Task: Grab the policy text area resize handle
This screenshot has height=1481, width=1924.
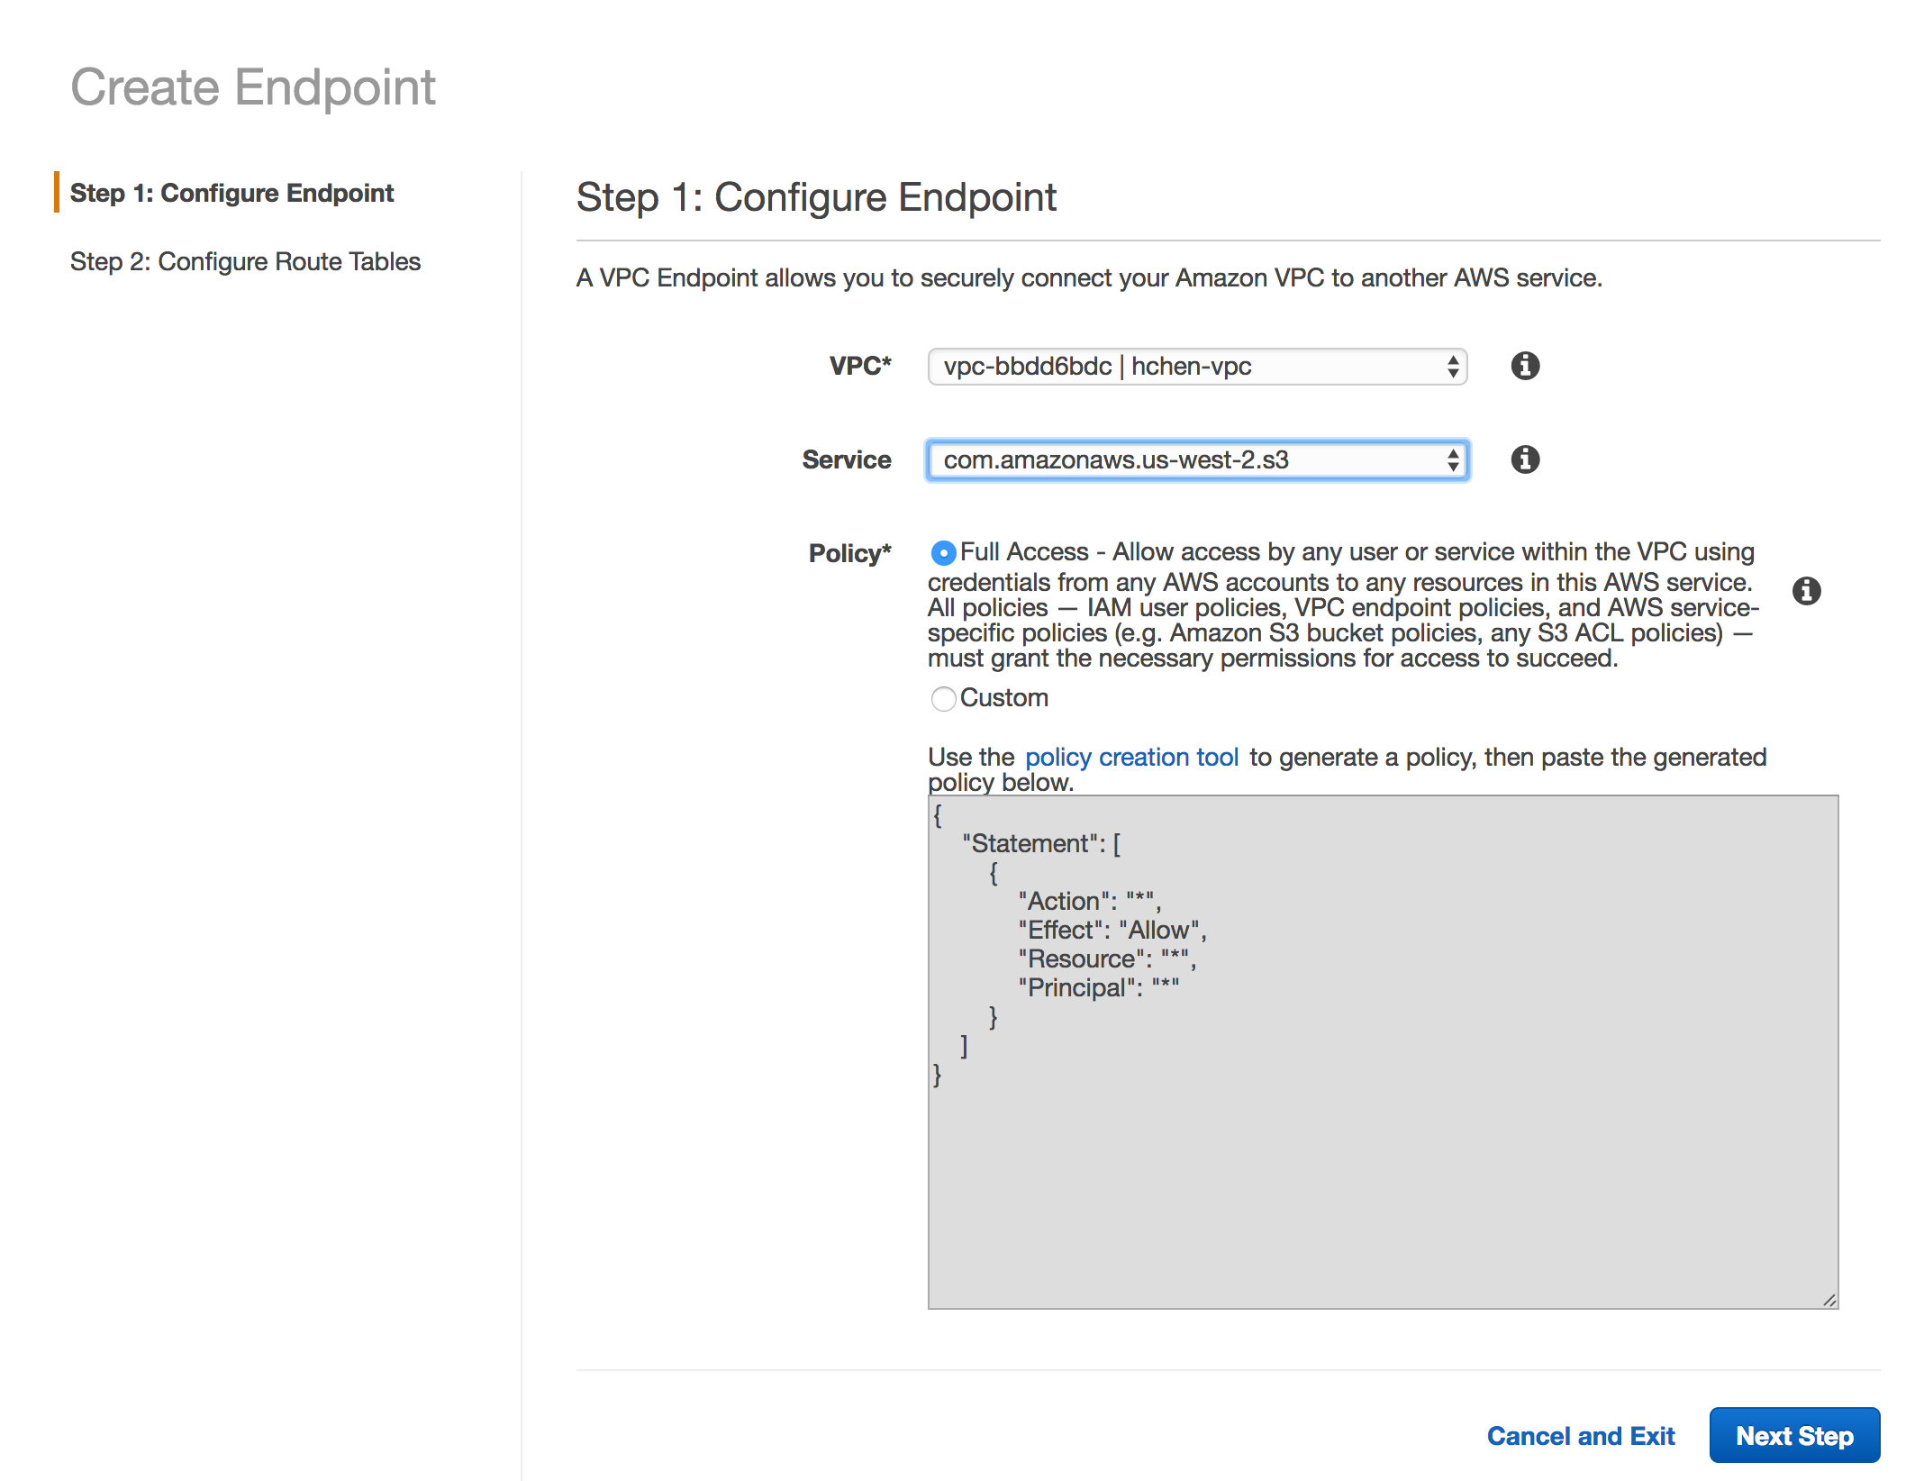Action: tap(1829, 1299)
